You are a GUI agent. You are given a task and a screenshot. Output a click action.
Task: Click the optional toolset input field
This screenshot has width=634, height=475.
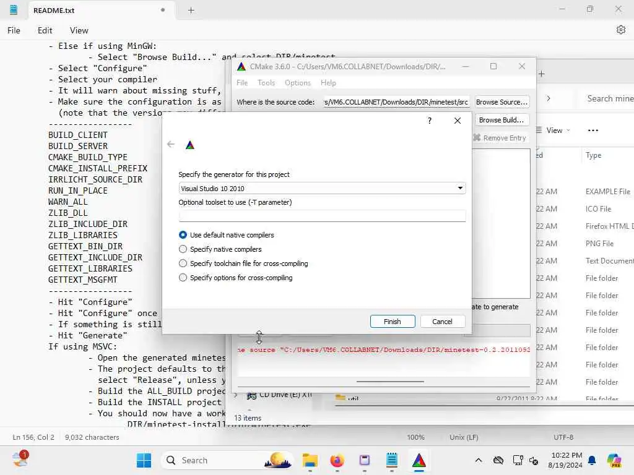point(322,216)
